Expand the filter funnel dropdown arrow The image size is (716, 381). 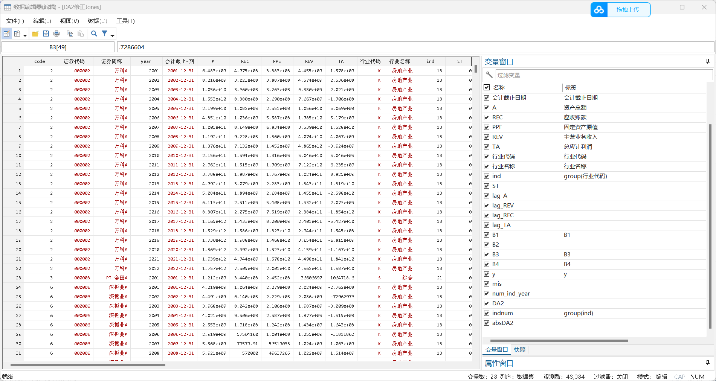[112, 35]
